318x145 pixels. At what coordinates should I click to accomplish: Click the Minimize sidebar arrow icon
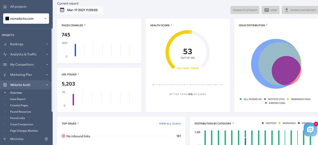[5, 139]
